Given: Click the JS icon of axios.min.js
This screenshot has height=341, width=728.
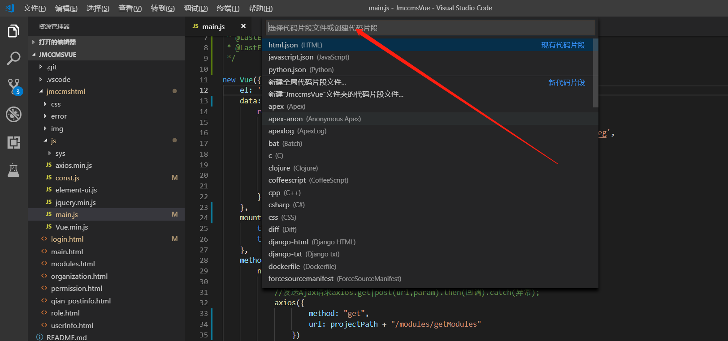Looking at the screenshot, I should click(x=49, y=165).
